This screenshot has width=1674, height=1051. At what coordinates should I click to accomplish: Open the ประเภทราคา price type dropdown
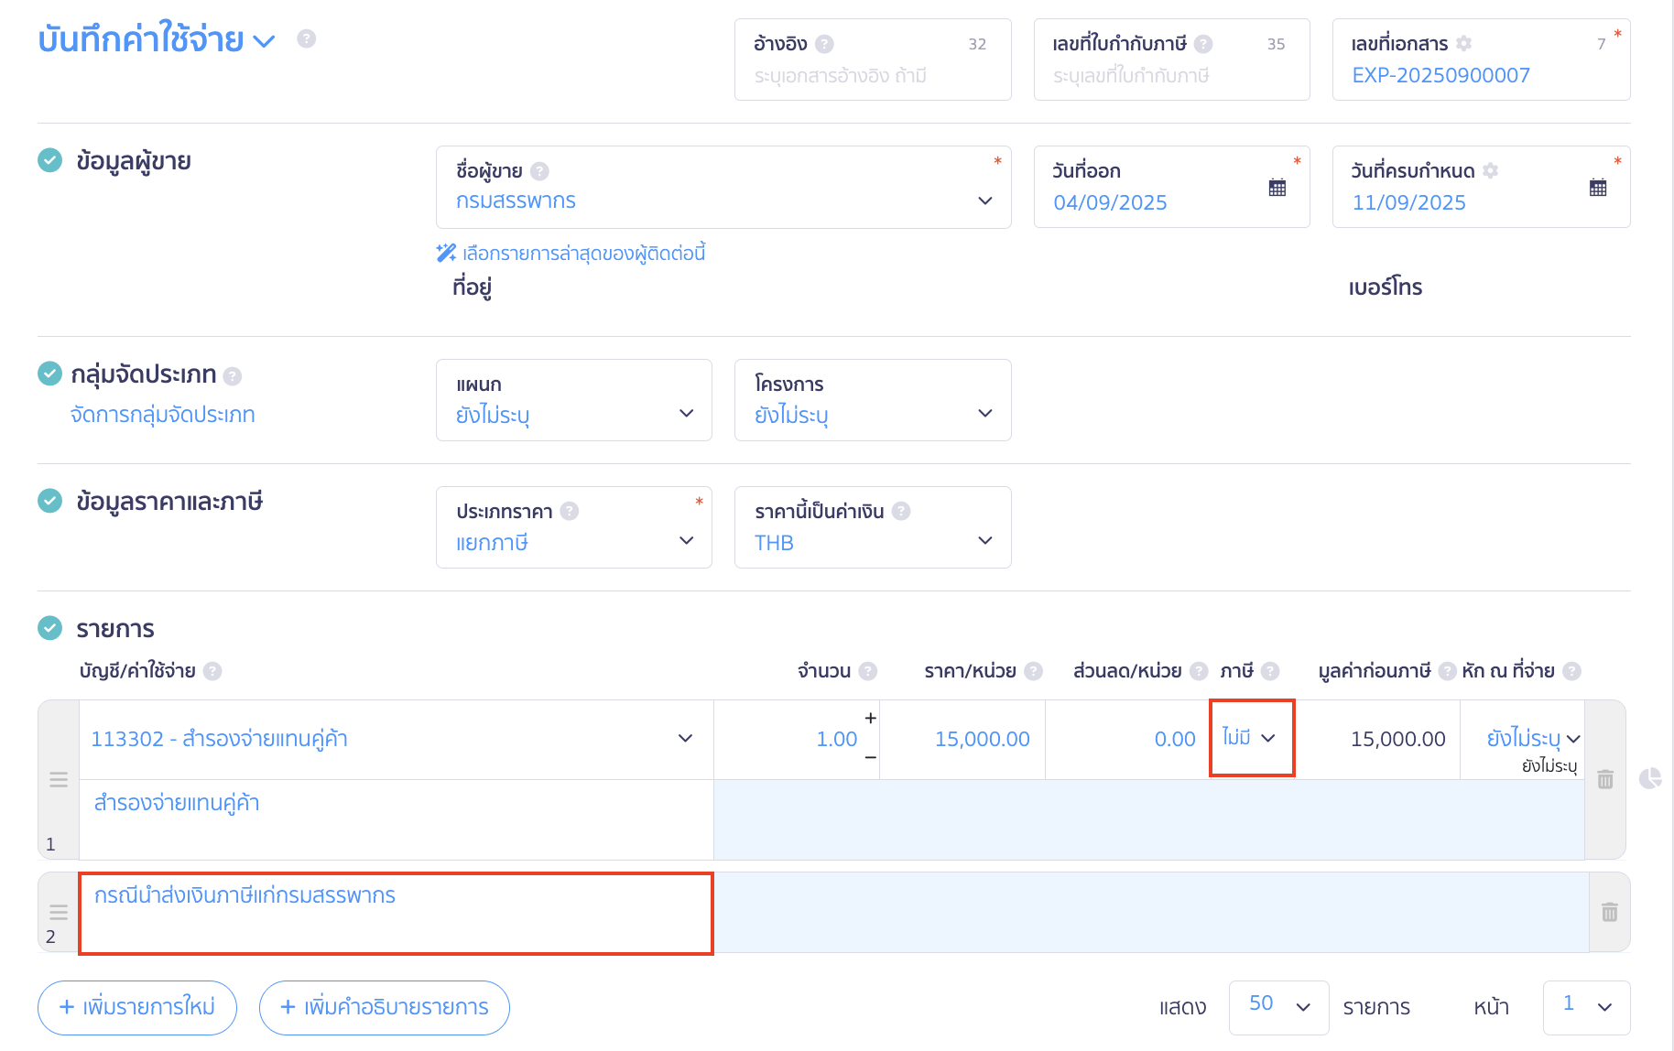(686, 541)
